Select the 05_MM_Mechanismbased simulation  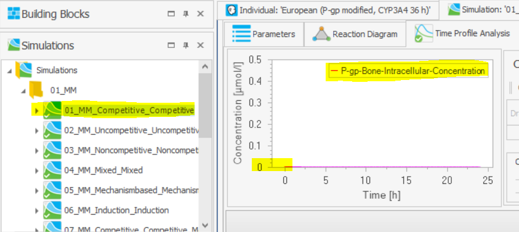[131, 190]
